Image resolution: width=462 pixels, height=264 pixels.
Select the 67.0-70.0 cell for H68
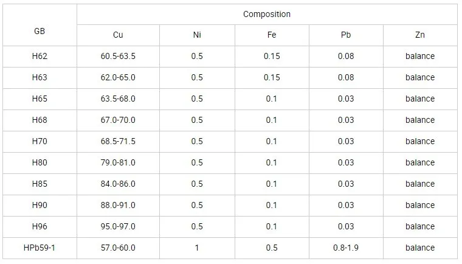coord(118,120)
